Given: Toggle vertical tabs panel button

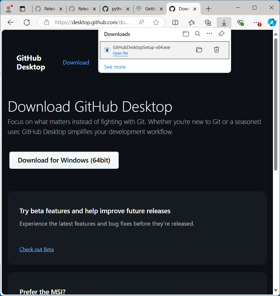Looking at the screenshot, I should (22, 9).
